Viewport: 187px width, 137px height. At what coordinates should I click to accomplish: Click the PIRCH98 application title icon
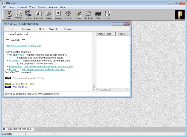(x=3, y=3)
